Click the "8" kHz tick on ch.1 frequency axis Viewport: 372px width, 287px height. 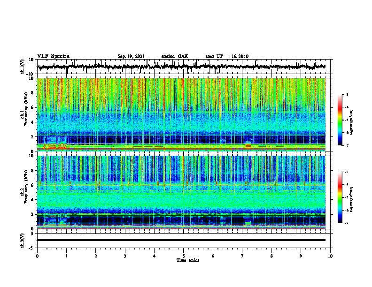pyautogui.click(x=33, y=93)
